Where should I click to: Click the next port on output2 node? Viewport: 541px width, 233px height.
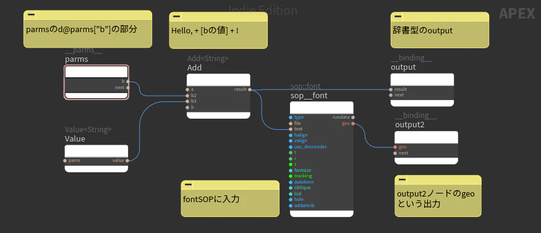pos(395,153)
